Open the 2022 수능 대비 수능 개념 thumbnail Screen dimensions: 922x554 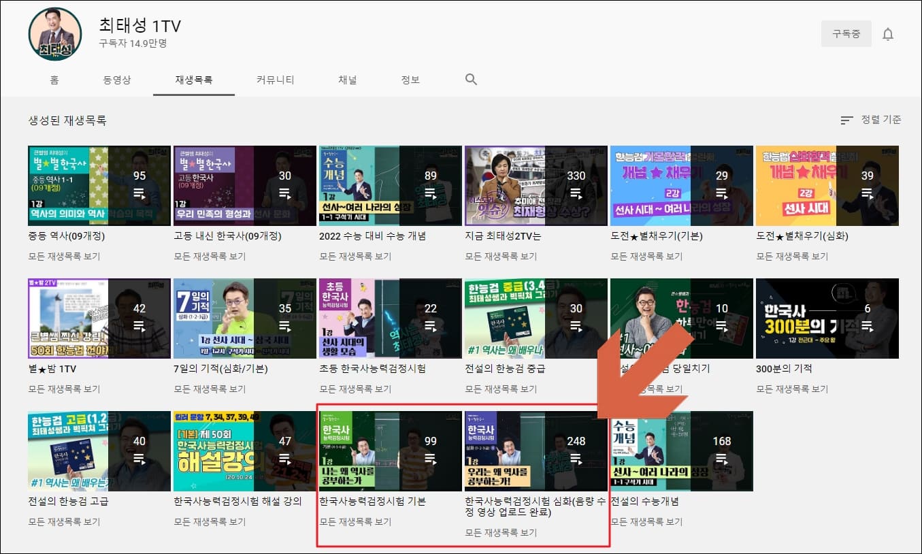point(391,185)
